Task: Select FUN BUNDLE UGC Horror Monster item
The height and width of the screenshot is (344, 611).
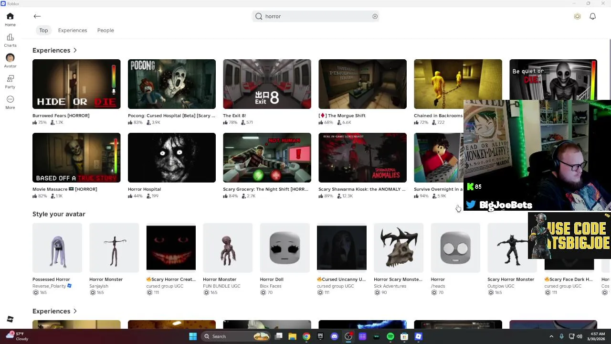Action: (x=228, y=247)
